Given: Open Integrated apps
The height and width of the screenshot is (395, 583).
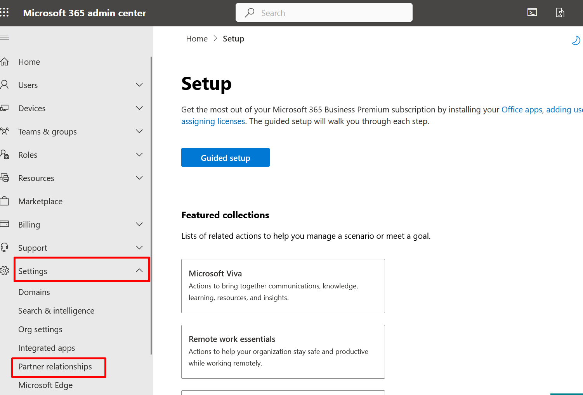Looking at the screenshot, I should pos(47,348).
